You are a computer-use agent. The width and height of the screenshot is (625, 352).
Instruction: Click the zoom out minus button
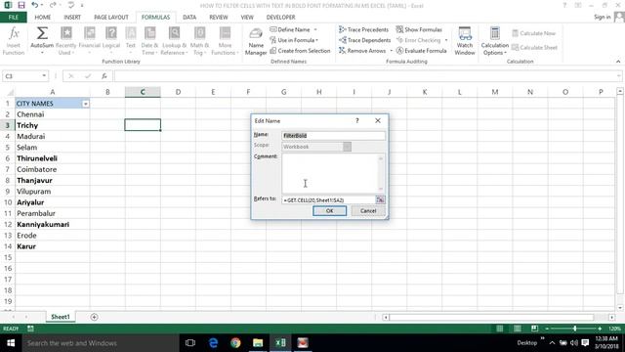pos(547,329)
